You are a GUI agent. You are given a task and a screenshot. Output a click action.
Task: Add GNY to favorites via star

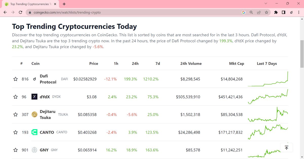15,150
